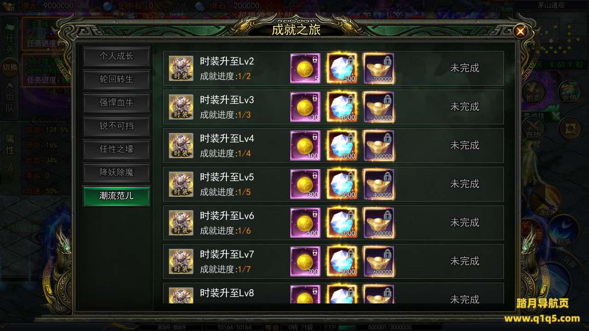Close the 成就之旅 achievement window
This screenshot has width=589, height=331.
520,31
